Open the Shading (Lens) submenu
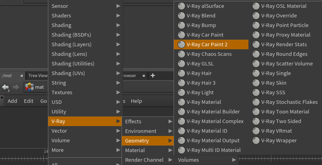322x165 pixels. tap(85, 54)
